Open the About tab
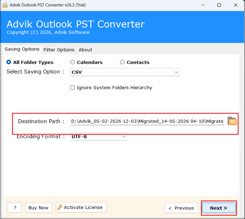 85,50
